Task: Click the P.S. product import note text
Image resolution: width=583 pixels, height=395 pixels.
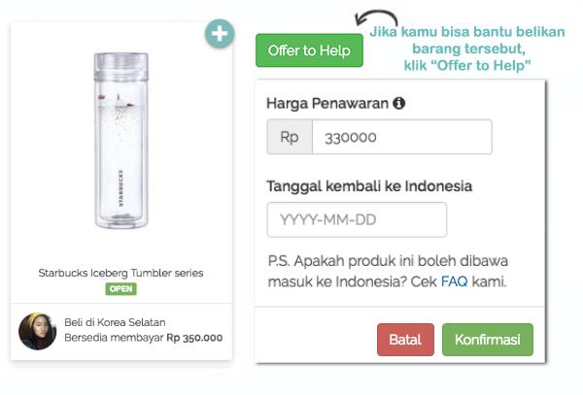Action: click(x=388, y=271)
